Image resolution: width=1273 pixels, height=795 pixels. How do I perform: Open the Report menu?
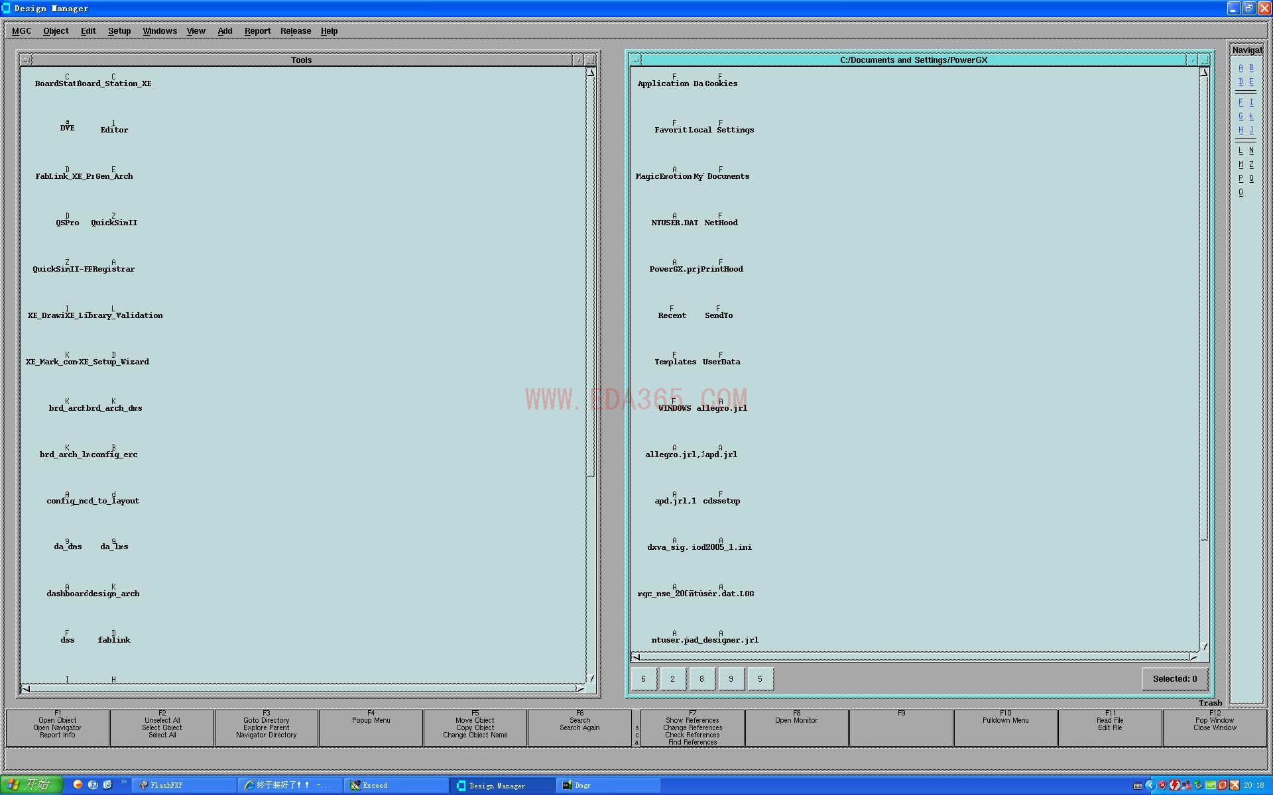click(257, 31)
